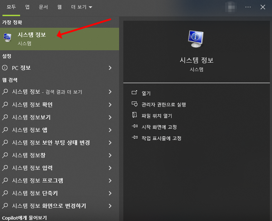Expand chevron for 시스템 정보창
Viewport: 272px width, 221px height.
(x=110, y=155)
